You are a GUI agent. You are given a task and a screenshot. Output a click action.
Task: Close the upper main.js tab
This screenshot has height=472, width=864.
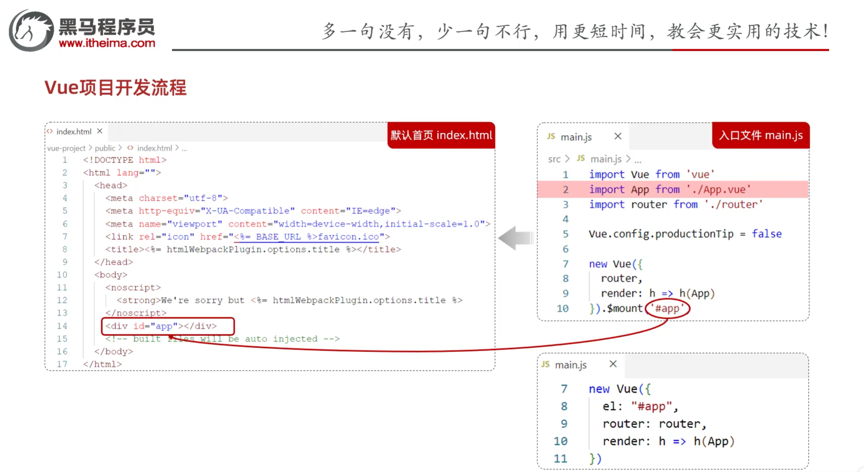(618, 136)
